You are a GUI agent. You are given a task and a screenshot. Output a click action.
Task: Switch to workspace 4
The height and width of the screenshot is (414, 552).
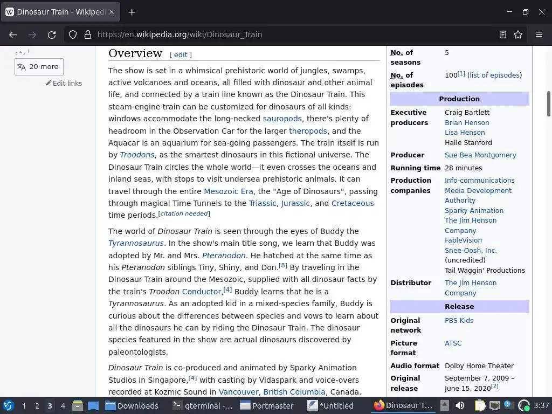(x=63, y=406)
